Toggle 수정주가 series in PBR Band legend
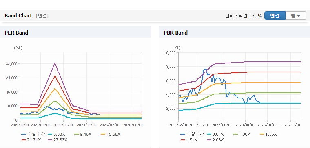This screenshot has height=148, width=310. click(192, 134)
